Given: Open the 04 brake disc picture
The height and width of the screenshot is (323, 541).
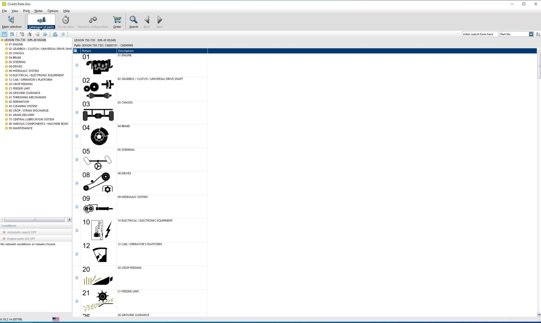Looking at the screenshot, I should 98,136.
